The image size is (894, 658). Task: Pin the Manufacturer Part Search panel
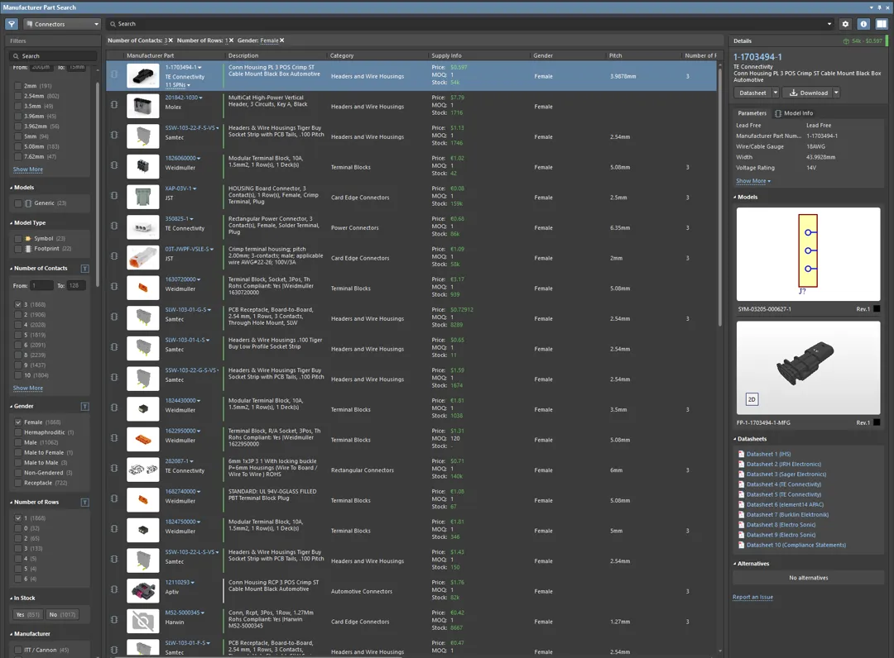click(x=880, y=7)
